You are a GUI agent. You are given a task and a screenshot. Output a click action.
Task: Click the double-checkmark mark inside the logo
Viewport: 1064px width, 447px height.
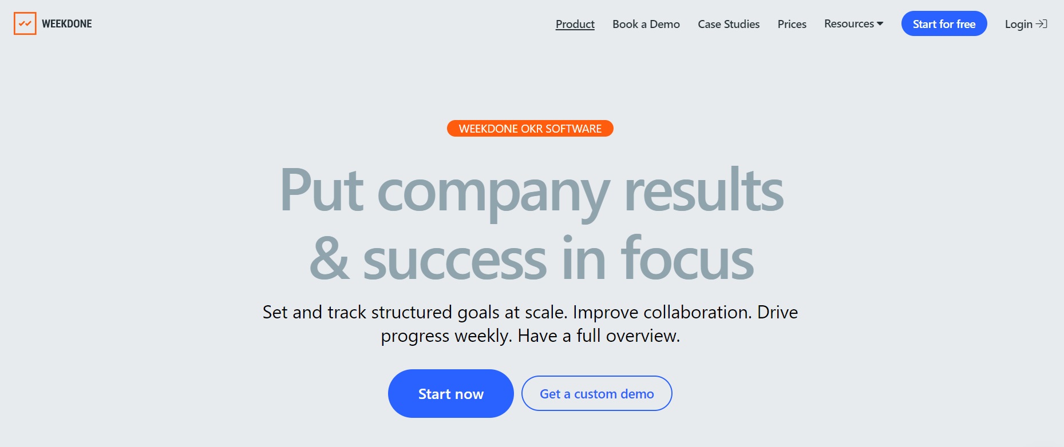click(x=25, y=23)
